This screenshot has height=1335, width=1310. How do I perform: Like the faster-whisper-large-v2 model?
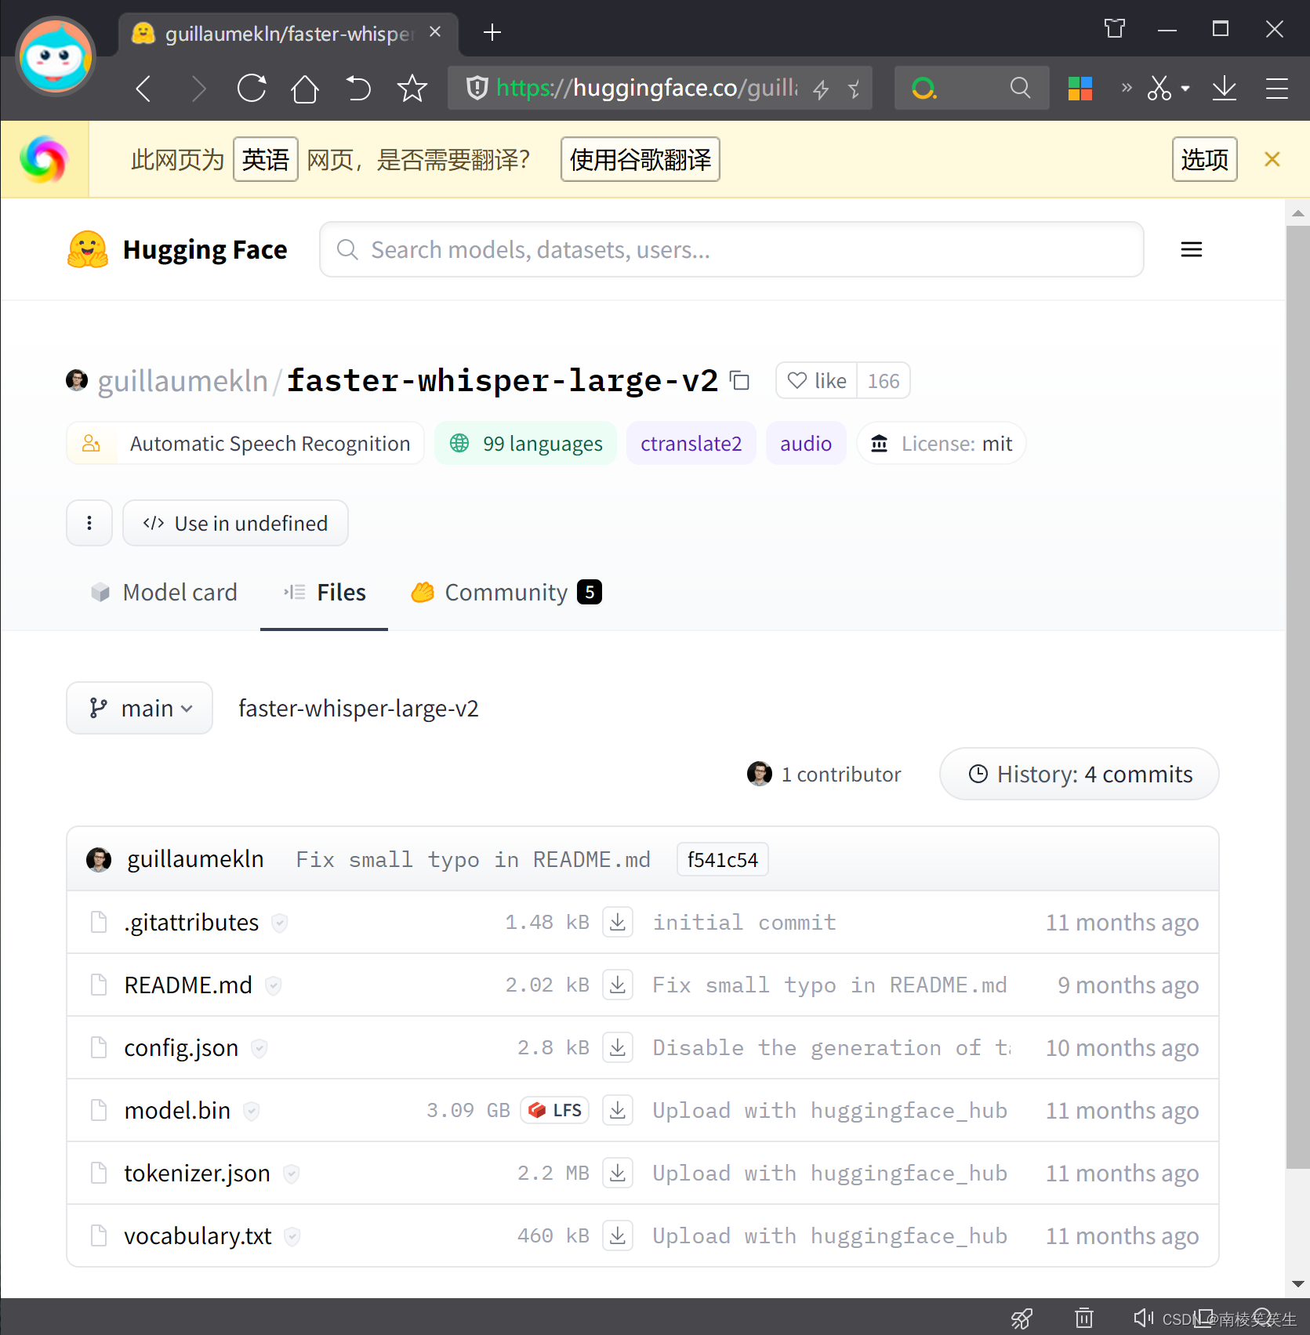point(817,380)
